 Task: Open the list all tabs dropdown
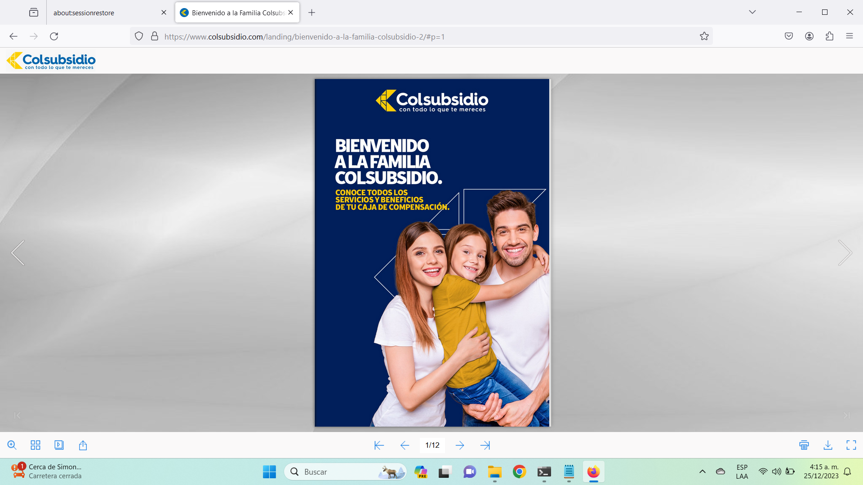pyautogui.click(x=752, y=12)
